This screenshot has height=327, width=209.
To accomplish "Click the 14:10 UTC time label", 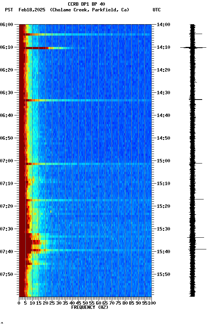I will click(x=164, y=47).
